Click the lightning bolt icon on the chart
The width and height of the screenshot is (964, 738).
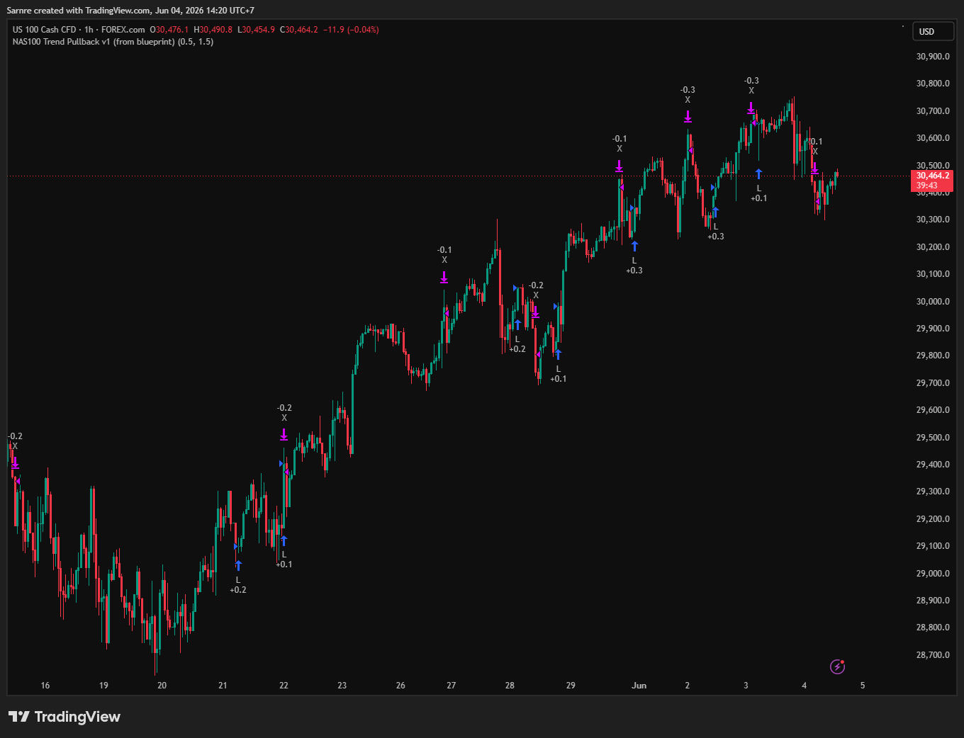pyautogui.click(x=837, y=666)
